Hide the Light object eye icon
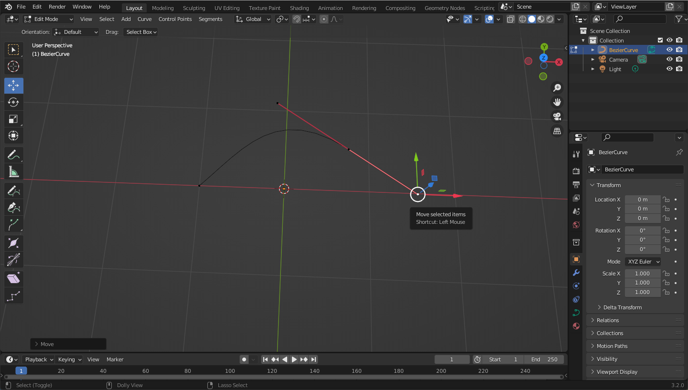The image size is (688, 390). [669, 69]
